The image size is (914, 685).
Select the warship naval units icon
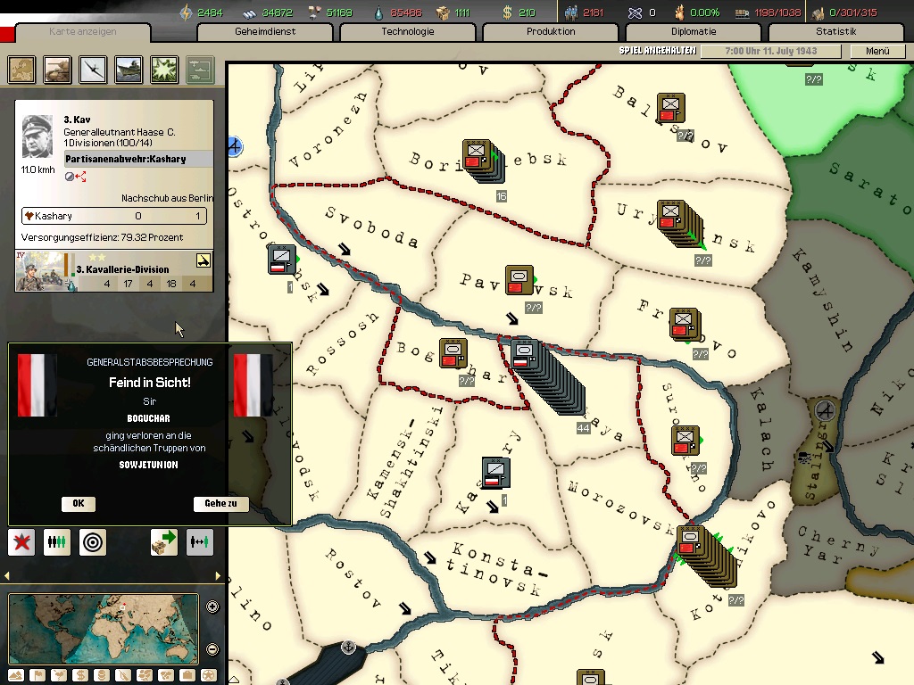(x=129, y=70)
